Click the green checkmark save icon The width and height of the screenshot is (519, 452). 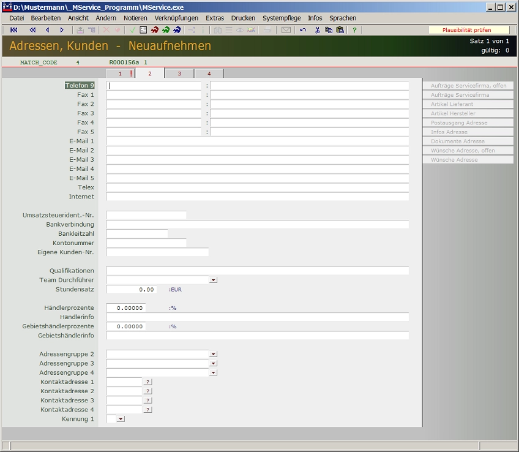click(x=132, y=30)
